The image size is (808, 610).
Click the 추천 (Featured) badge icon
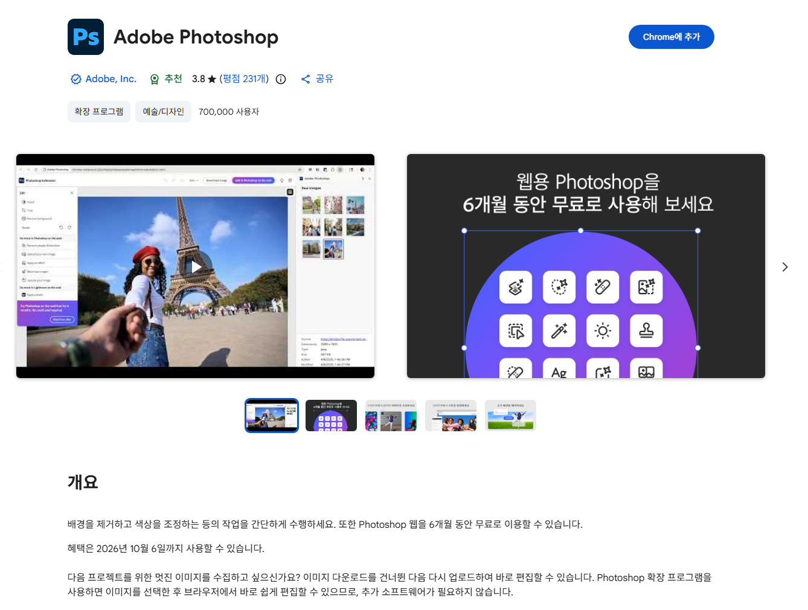click(x=154, y=79)
